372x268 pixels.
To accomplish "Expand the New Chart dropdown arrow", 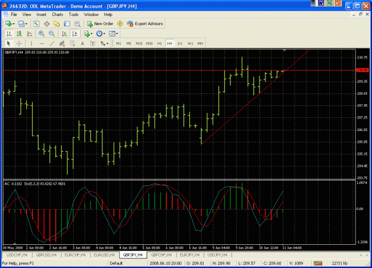I will 14,24.
